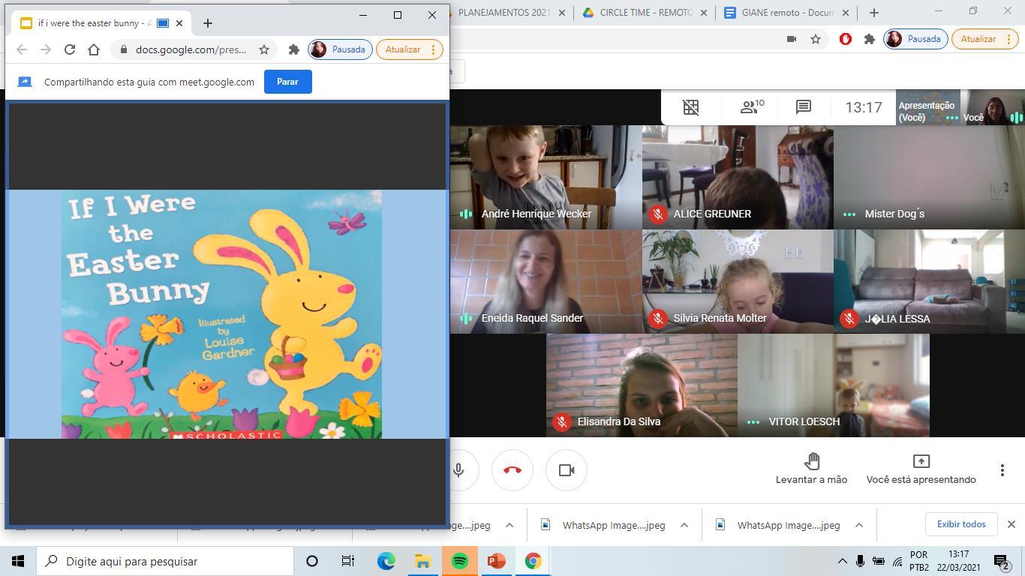
Task: Select the Apresentação (Você) thumbnail
Action: tap(928, 107)
